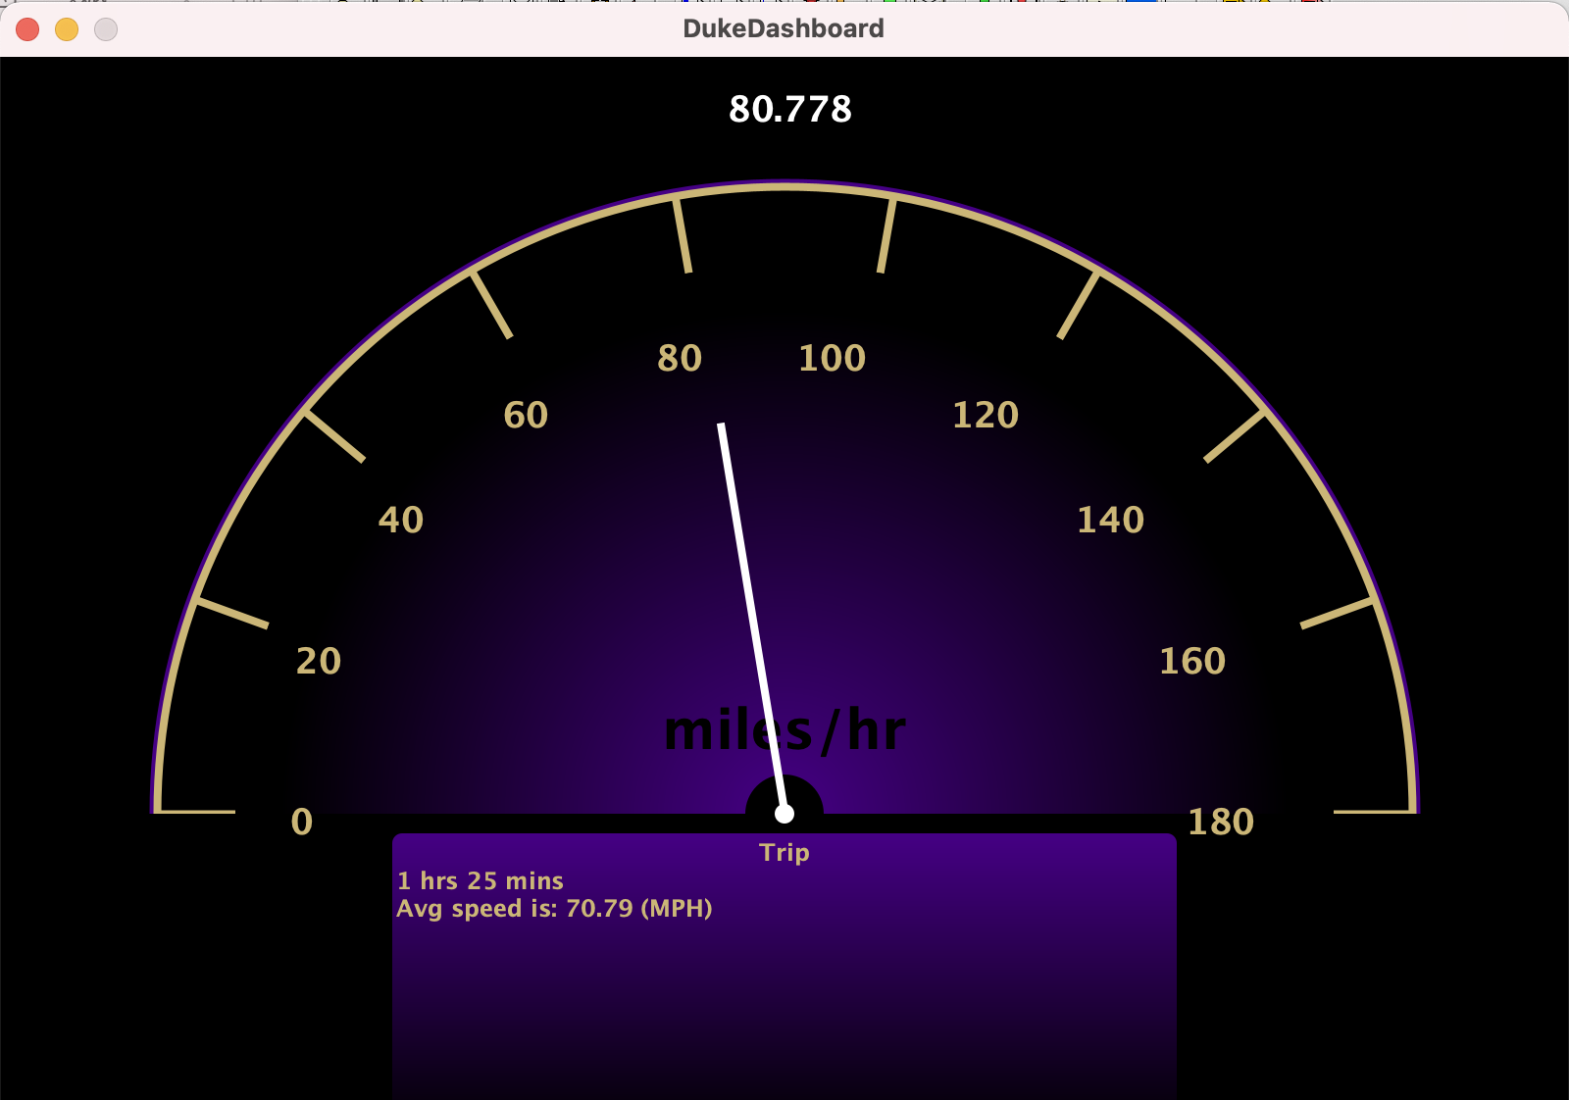Click the 180 maximum speed label
1569x1100 pixels.
1221,822
